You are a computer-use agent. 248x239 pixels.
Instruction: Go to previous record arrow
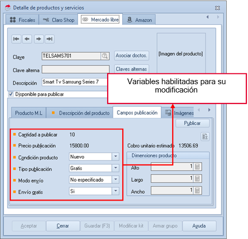click(27, 39)
